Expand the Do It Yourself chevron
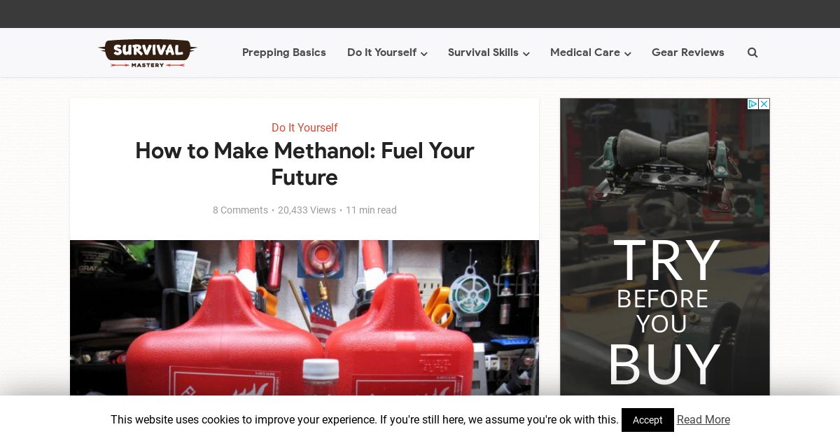 tap(424, 54)
